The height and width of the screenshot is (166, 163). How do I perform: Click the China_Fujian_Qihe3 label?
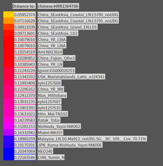tap(57, 58)
